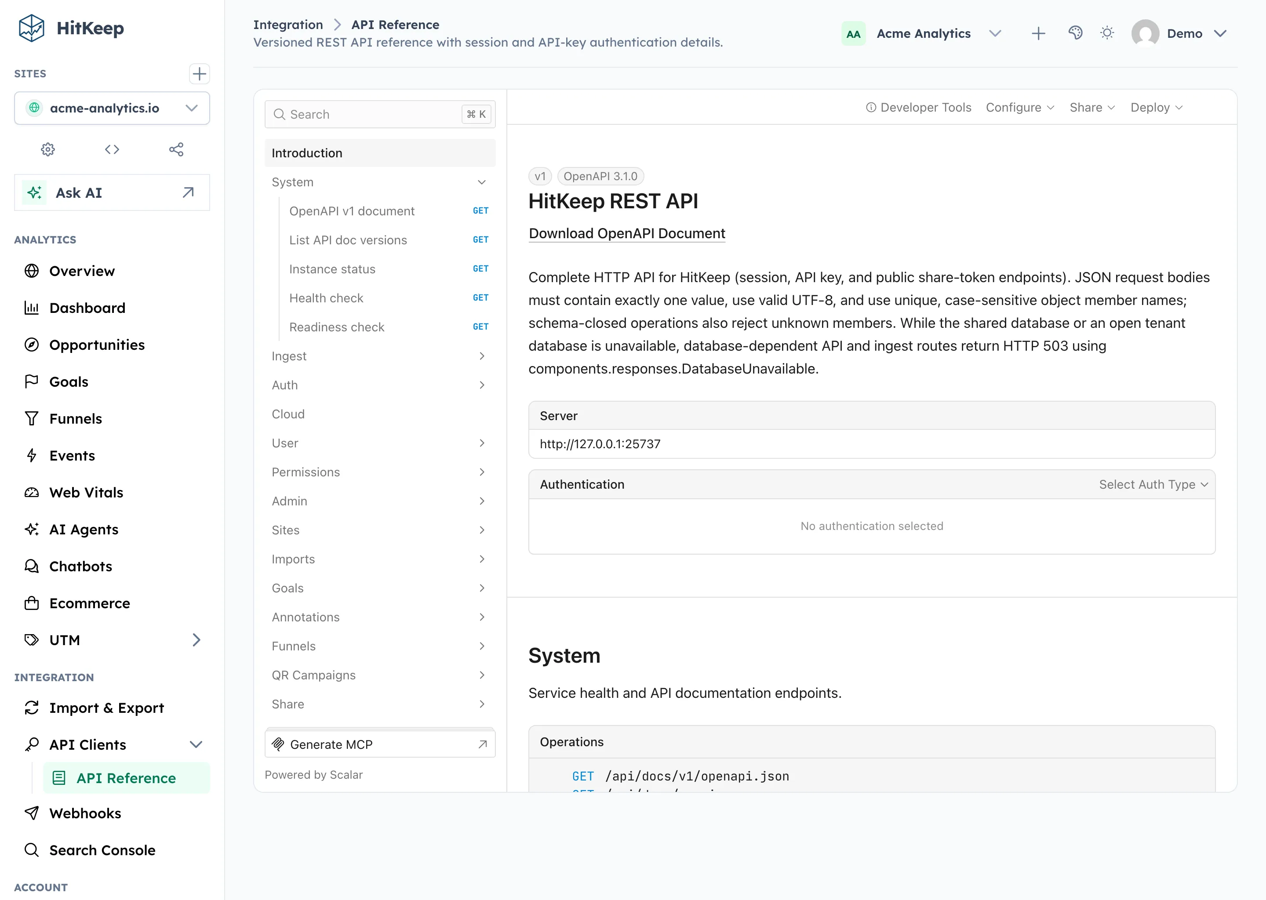Open site settings gear icon
1266x900 pixels.
[48, 149]
